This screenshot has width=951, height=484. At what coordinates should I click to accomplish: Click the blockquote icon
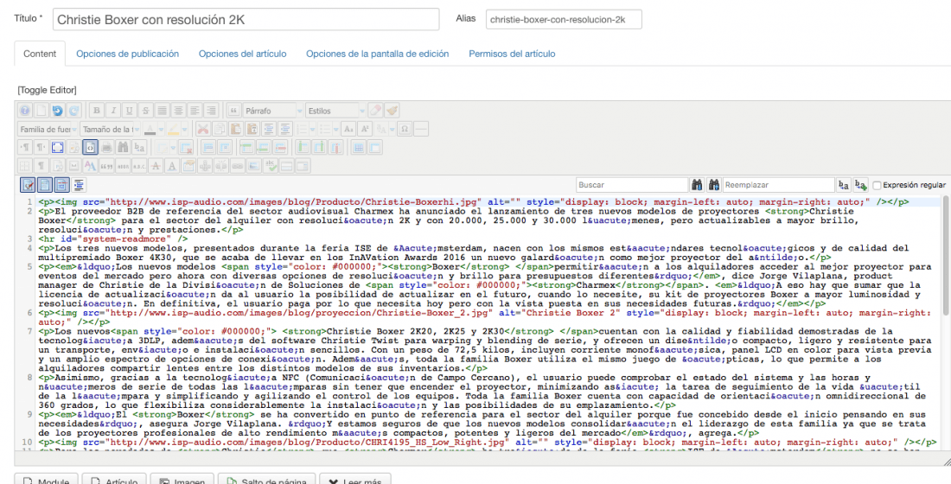pyautogui.click(x=233, y=111)
